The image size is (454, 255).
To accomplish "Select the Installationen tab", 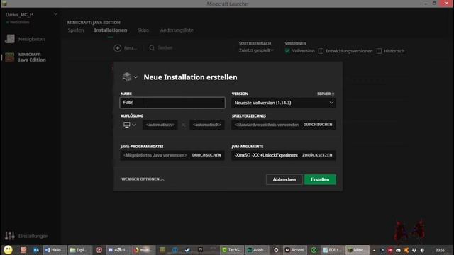I will (111, 30).
